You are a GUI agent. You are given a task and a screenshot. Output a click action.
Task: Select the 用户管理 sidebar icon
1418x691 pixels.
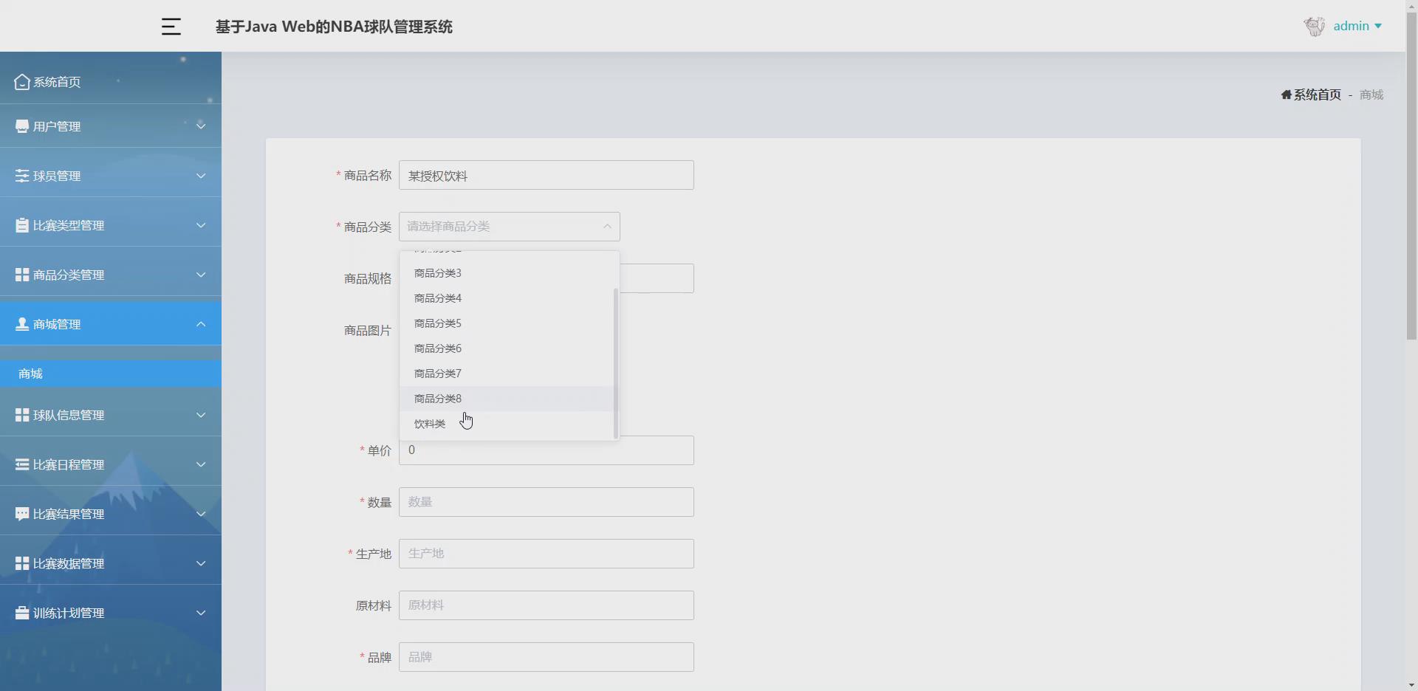click(x=21, y=126)
